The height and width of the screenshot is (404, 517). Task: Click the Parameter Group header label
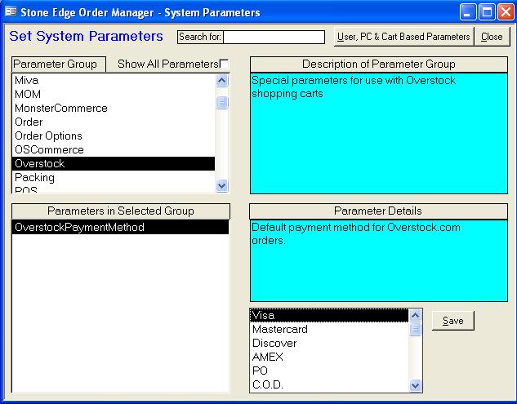[x=59, y=64]
